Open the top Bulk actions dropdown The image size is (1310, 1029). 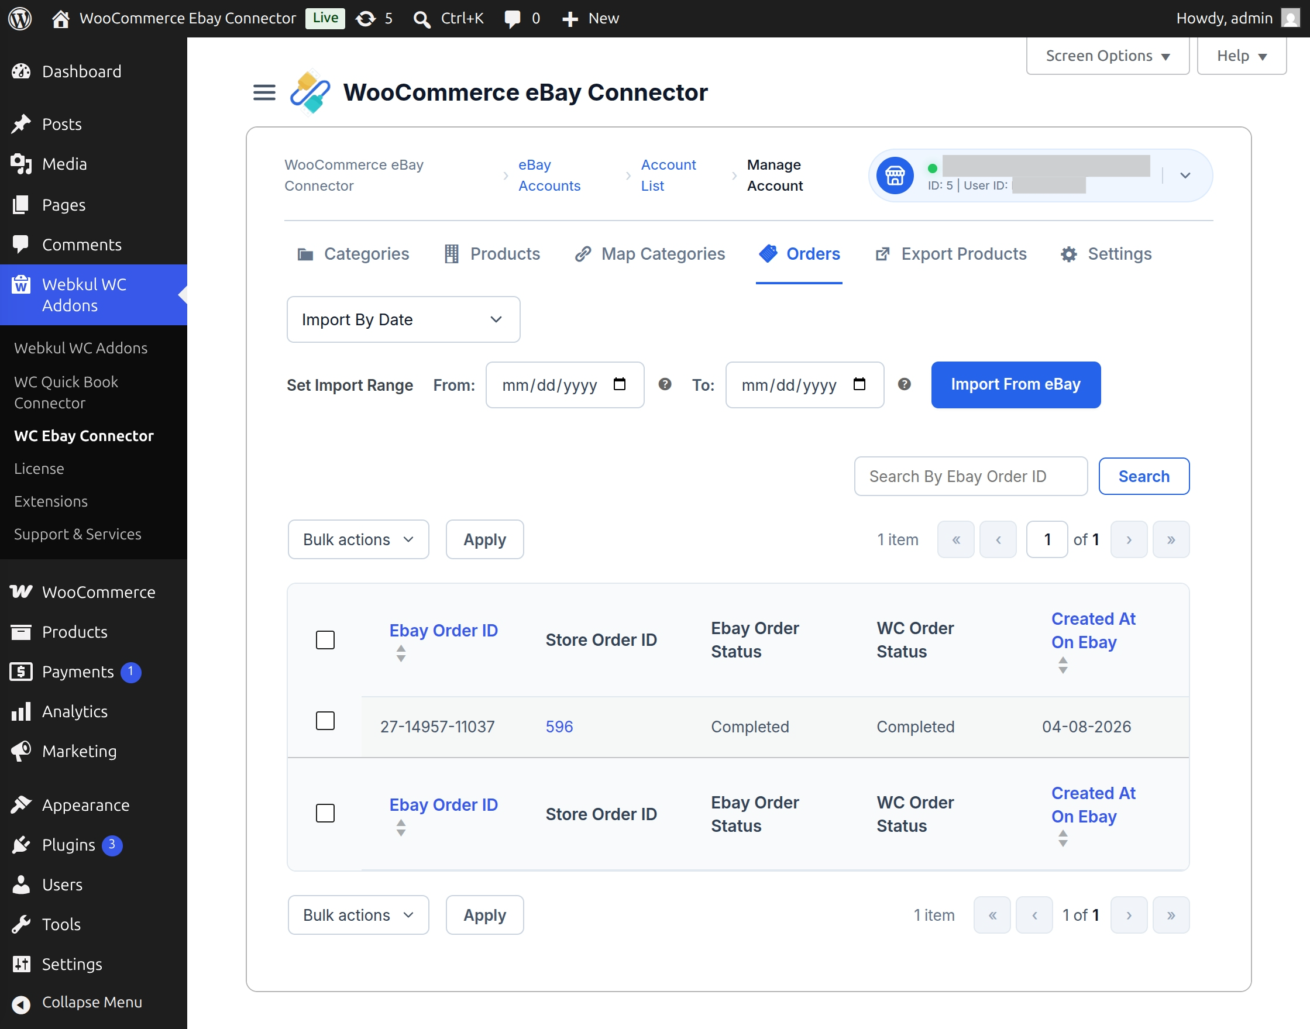pos(359,540)
